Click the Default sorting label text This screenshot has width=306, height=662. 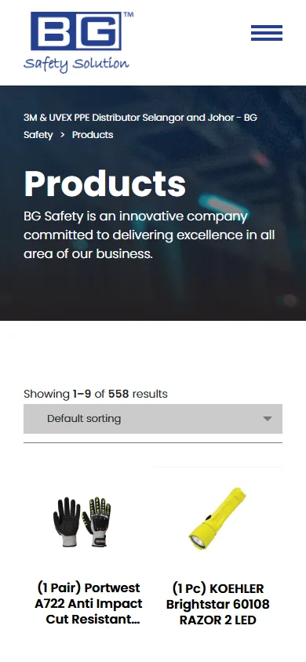pyautogui.click(x=84, y=419)
